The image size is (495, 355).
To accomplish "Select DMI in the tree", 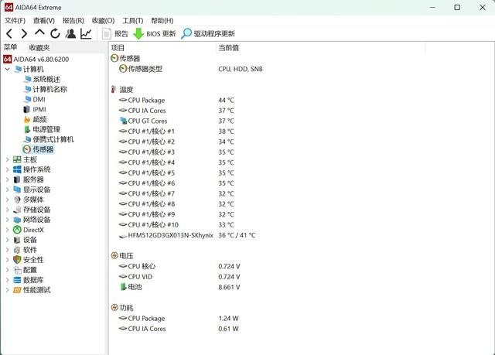I will pyautogui.click(x=39, y=100).
